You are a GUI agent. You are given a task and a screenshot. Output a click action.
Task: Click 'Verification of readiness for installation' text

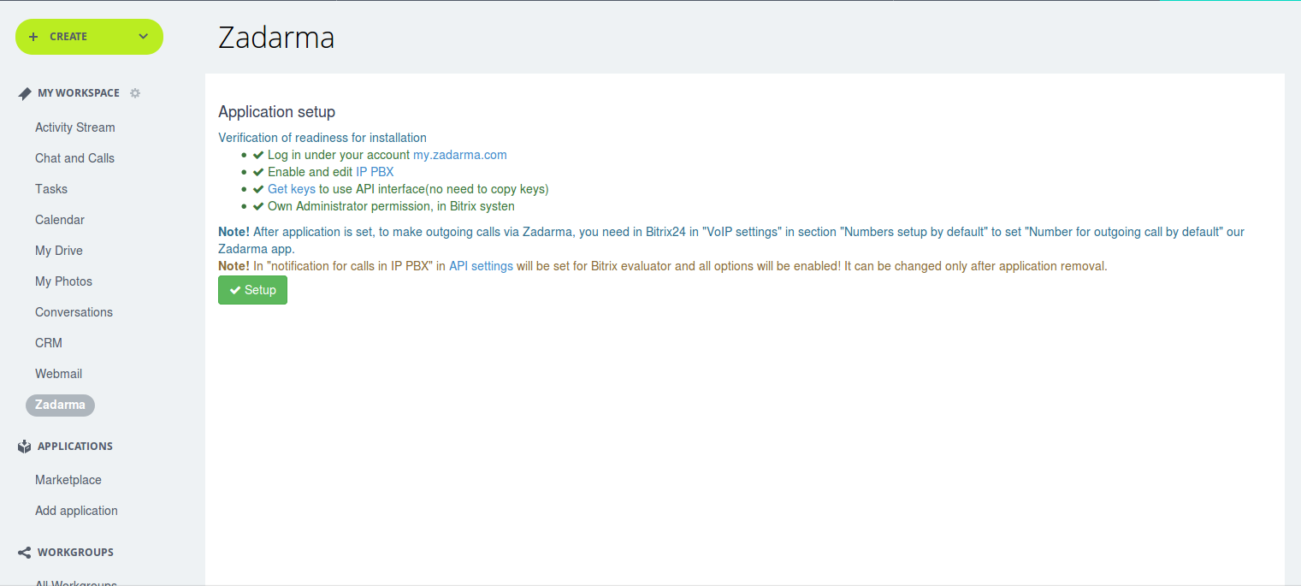pyautogui.click(x=322, y=138)
